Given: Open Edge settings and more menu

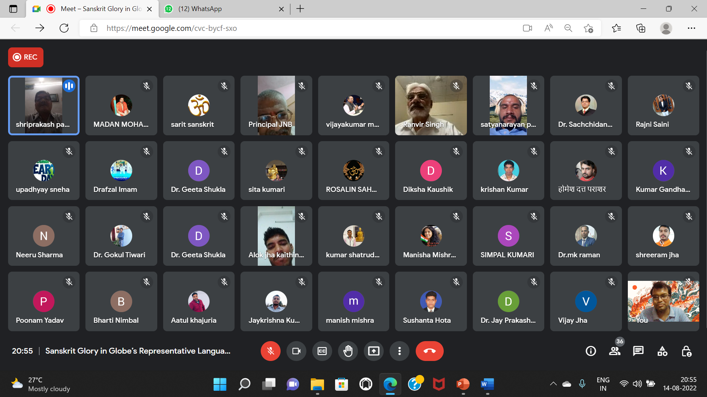Looking at the screenshot, I should point(691,28).
